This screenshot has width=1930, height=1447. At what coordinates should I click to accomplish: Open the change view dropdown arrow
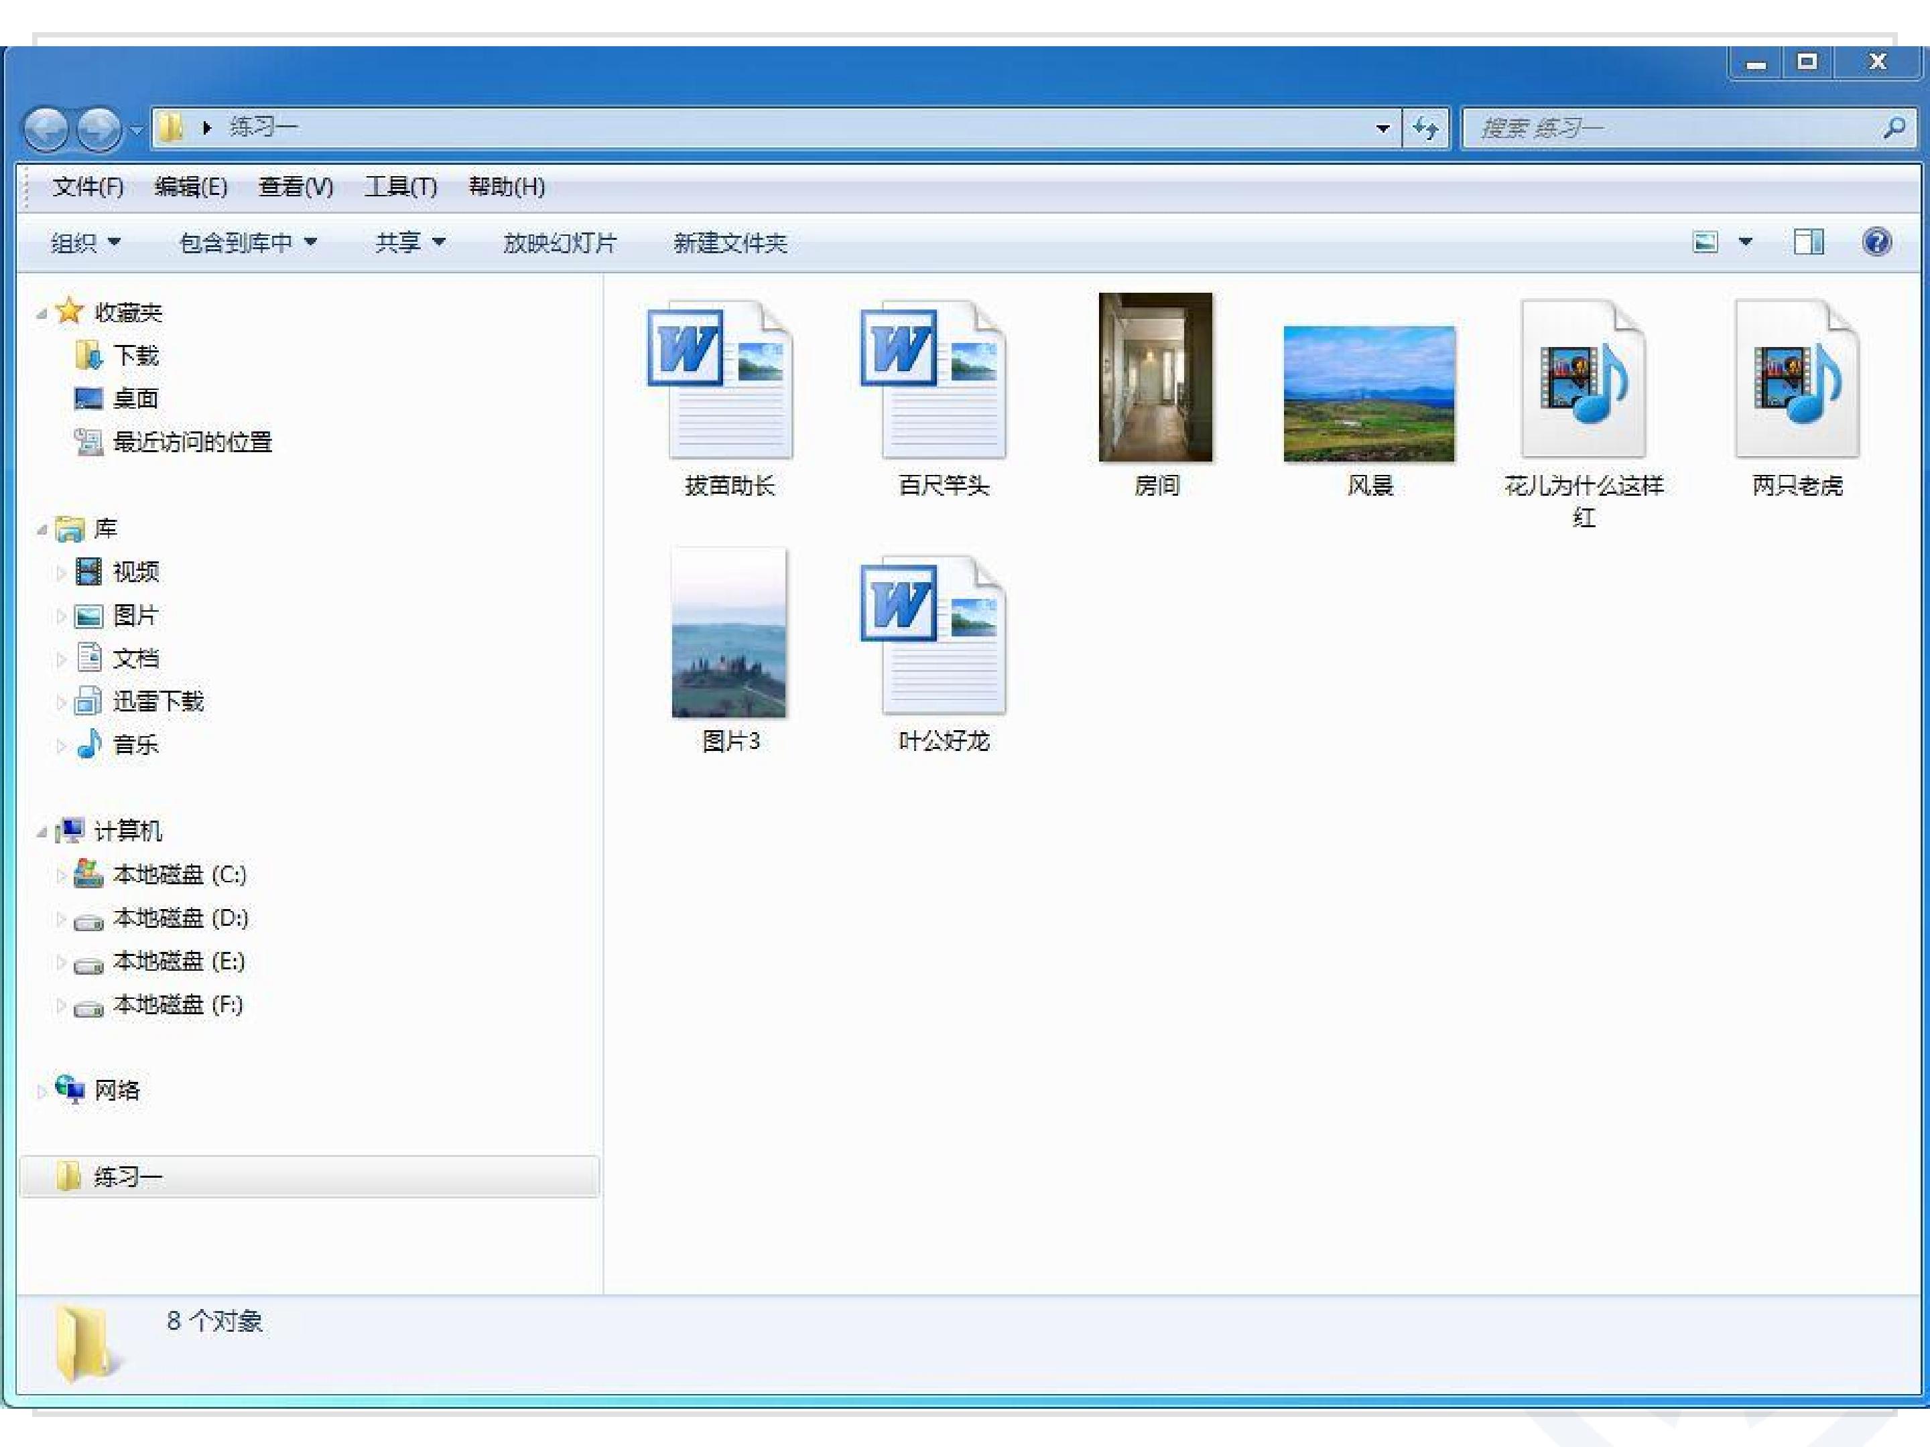click(x=1745, y=242)
